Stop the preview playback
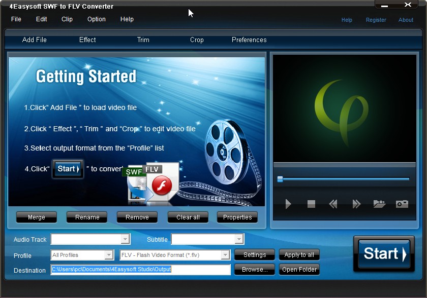This screenshot has width=427, height=298. pyautogui.click(x=311, y=204)
